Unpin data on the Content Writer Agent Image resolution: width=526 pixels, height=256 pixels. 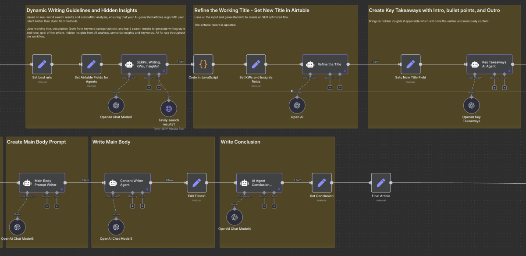(x=147, y=189)
